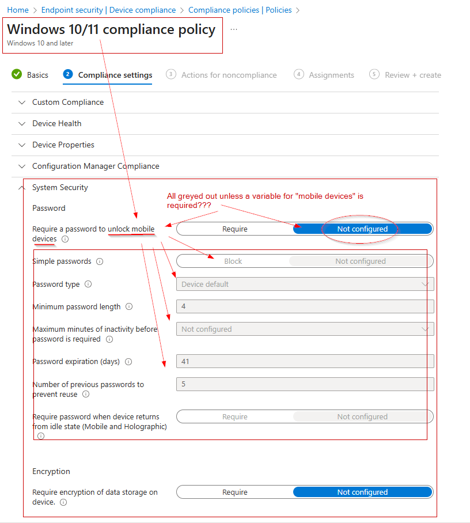The height and width of the screenshot is (523, 470).
Task: Show info for encryption of data storage
Action: [63, 502]
